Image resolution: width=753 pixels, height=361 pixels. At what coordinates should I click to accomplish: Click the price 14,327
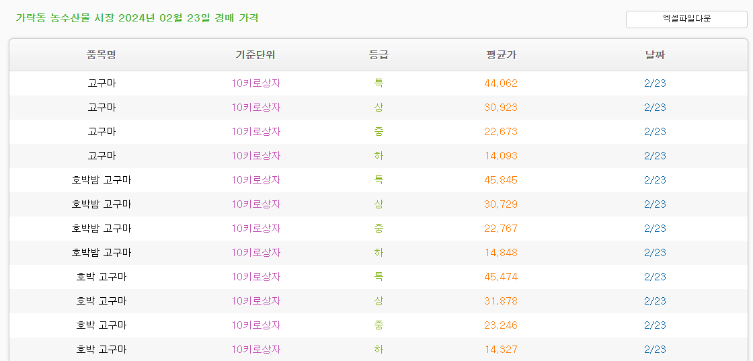(501, 350)
